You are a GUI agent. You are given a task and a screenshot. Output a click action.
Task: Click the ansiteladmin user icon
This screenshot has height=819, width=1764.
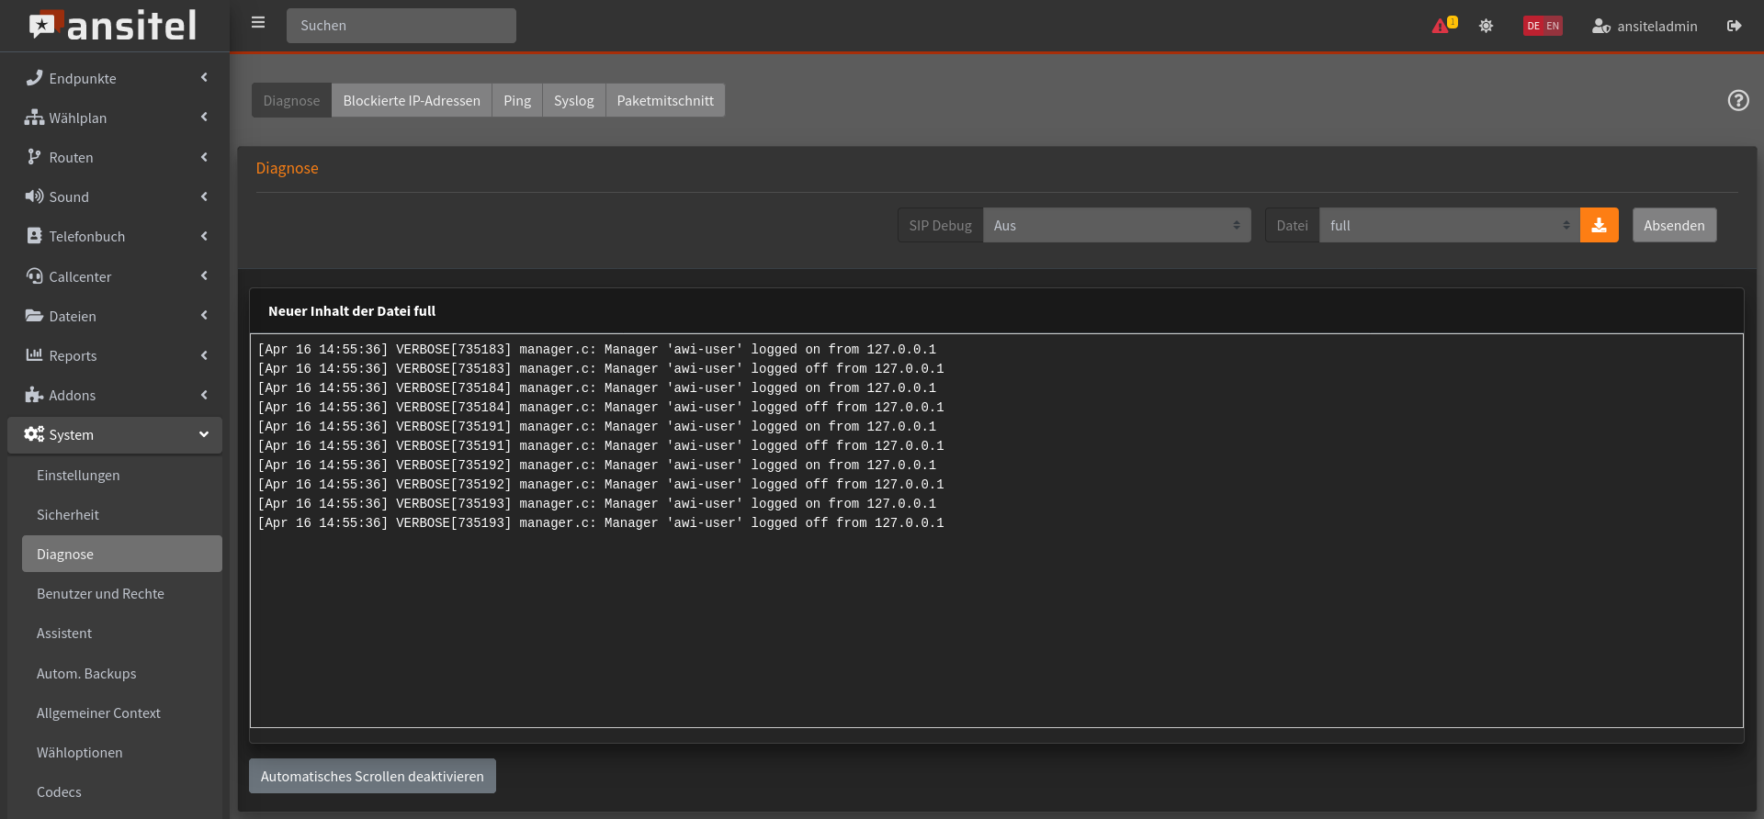click(1600, 26)
